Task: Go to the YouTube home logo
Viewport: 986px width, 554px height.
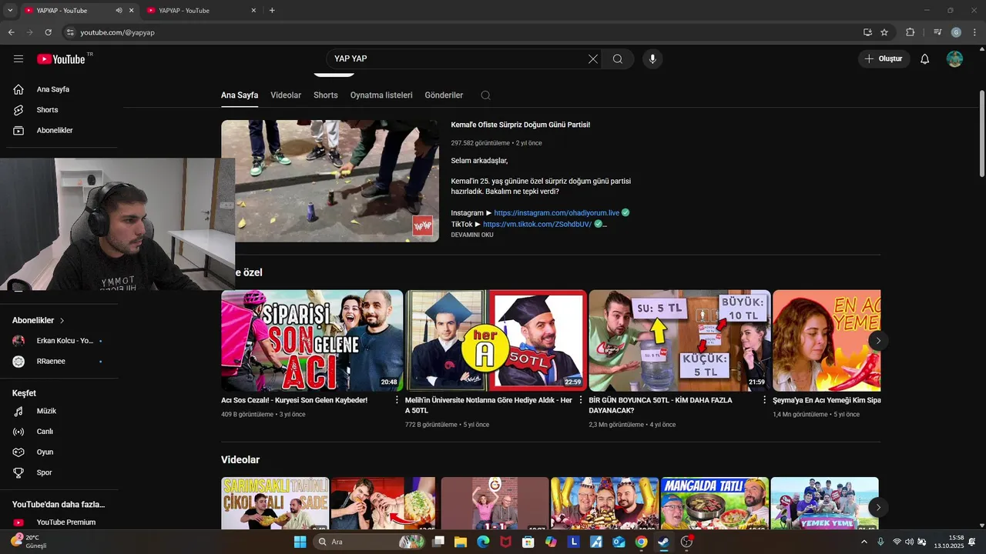Action: click(62, 59)
